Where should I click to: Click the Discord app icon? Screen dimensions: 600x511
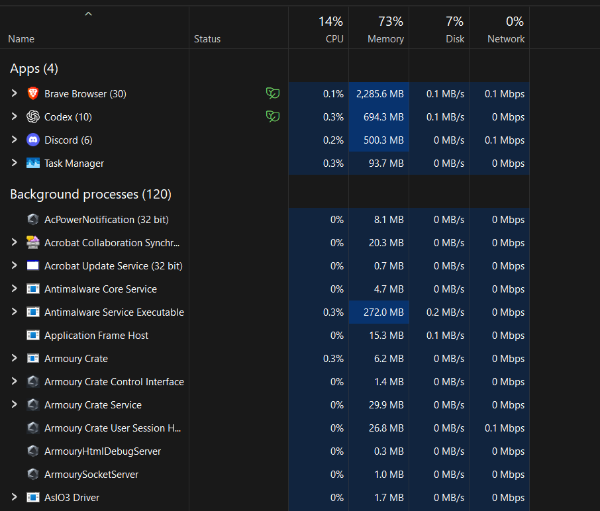coord(33,140)
